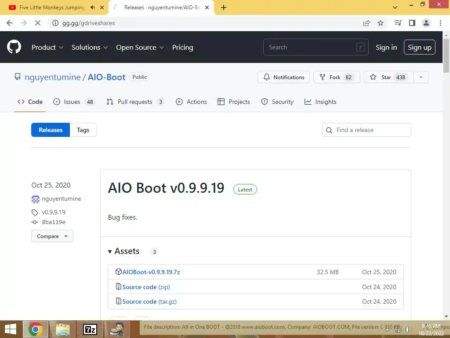Fork the repository
Viewport: 450px width, 338px height.
coord(336,77)
